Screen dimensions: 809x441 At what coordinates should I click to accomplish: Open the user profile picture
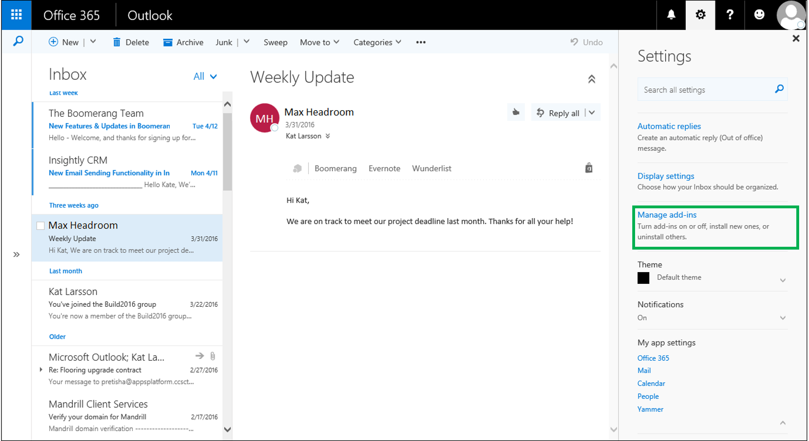pos(791,15)
